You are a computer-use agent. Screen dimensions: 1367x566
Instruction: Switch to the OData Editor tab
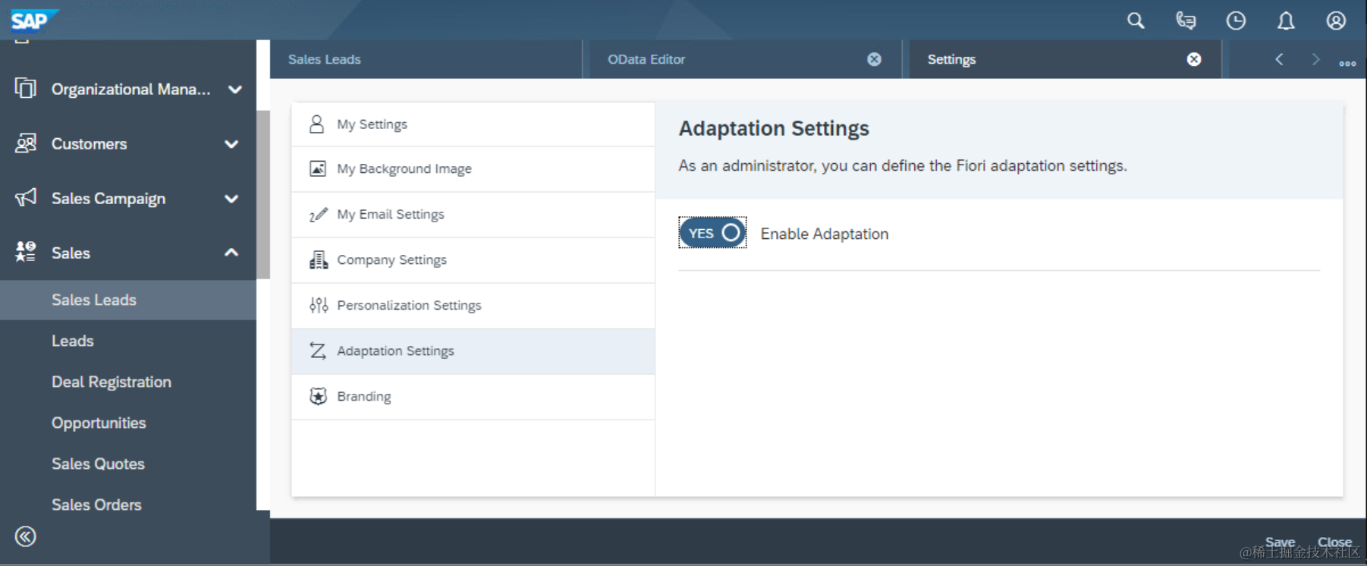point(646,59)
